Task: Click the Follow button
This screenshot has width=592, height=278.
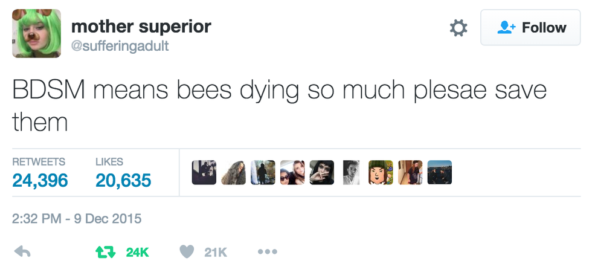Action: point(530,28)
